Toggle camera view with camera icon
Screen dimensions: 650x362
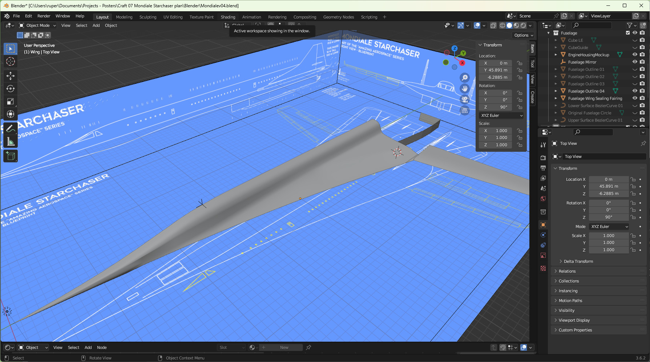[x=465, y=99]
